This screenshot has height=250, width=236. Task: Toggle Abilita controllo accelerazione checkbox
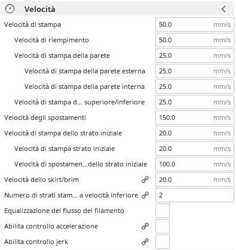tap(163, 226)
